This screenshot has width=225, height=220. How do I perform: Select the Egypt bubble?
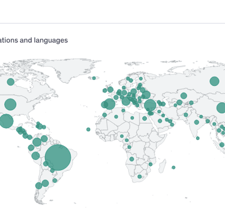click(145, 118)
